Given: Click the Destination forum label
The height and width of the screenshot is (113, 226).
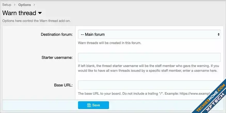Looking at the screenshot, I should click(x=57, y=34).
